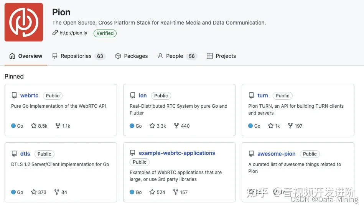Open the webrtc repository
Screen dimensions: 364x207
pyautogui.click(x=29, y=95)
